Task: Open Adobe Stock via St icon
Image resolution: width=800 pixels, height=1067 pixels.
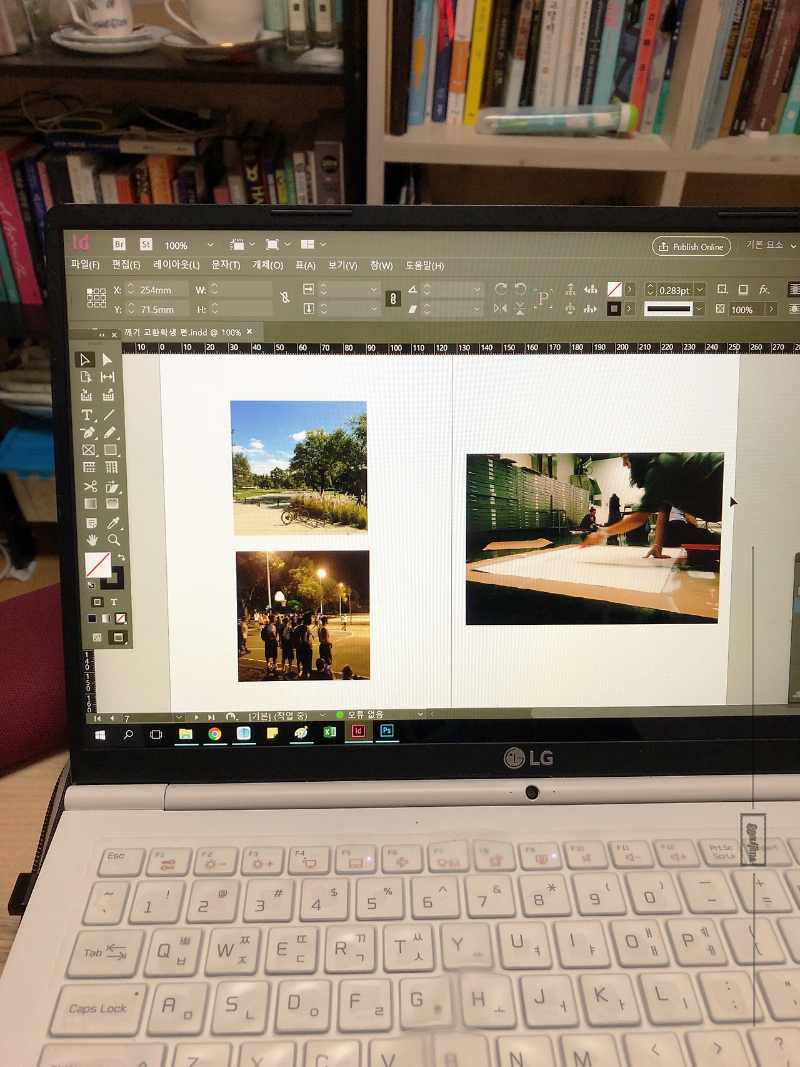Action: click(x=146, y=244)
